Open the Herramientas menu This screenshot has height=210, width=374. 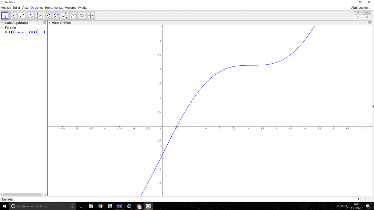click(x=54, y=7)
